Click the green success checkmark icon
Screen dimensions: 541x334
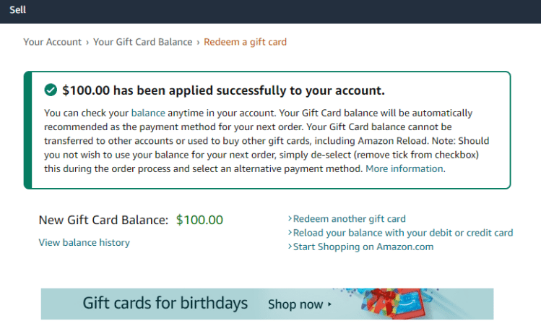coord(51,90)
